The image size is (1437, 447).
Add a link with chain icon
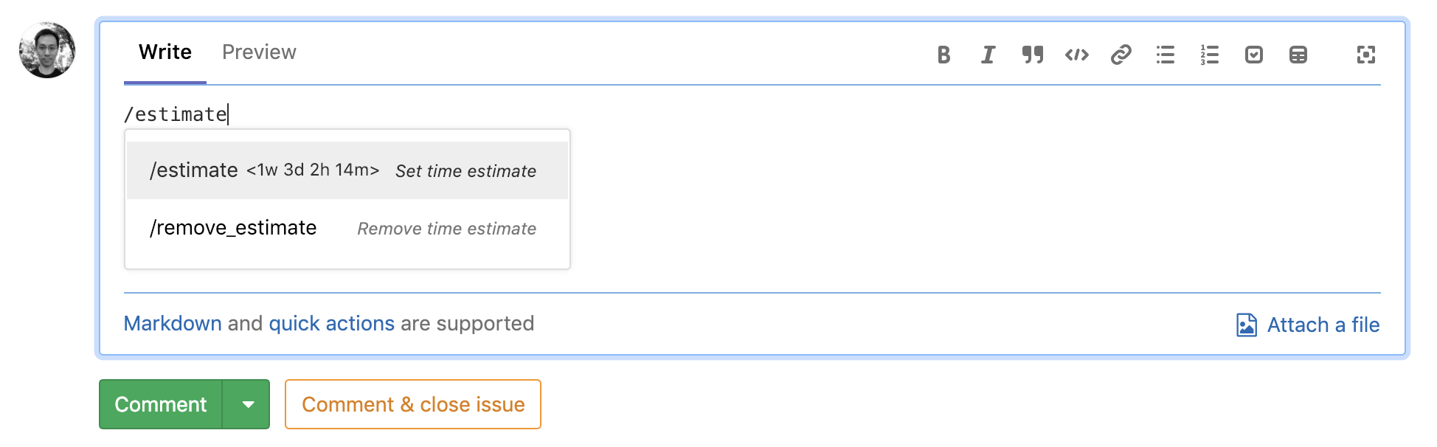click(1121, 55)
